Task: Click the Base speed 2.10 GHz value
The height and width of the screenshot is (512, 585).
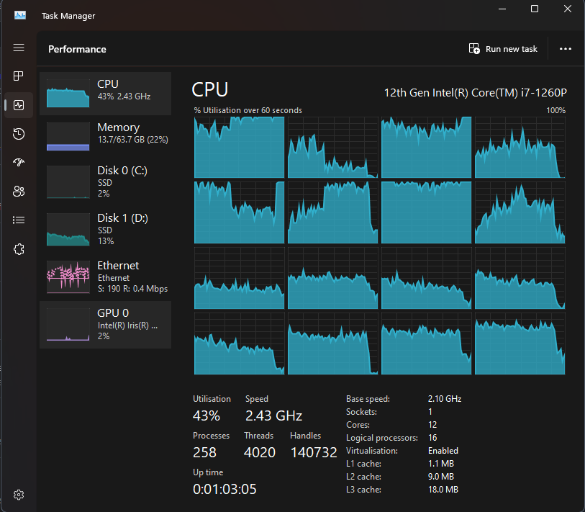Action: [445, 399]
